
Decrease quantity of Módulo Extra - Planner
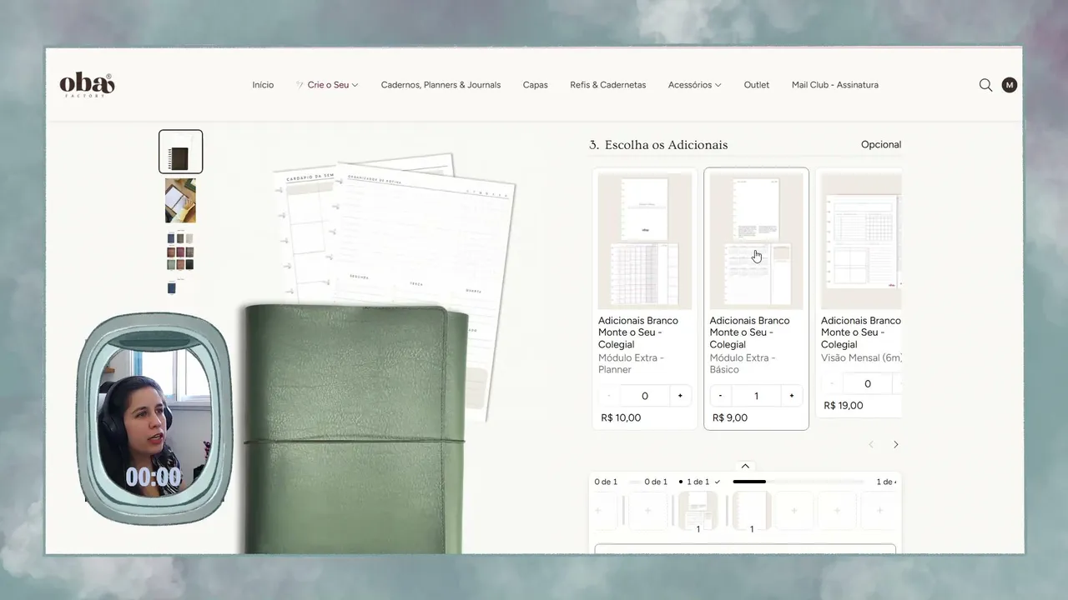pos(609,396)
